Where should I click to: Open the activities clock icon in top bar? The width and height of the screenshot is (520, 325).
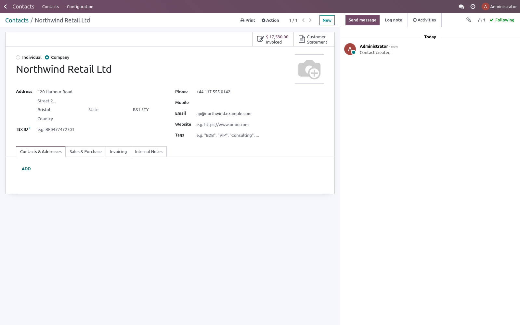(x=473, y=6)
